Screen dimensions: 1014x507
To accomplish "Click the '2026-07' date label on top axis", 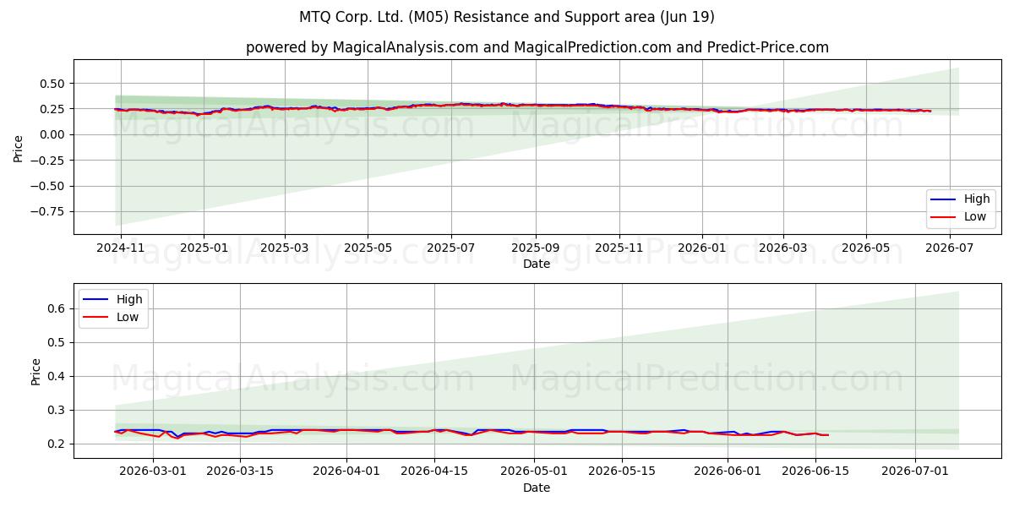I will pyautogui.click(x=950, y=248).
